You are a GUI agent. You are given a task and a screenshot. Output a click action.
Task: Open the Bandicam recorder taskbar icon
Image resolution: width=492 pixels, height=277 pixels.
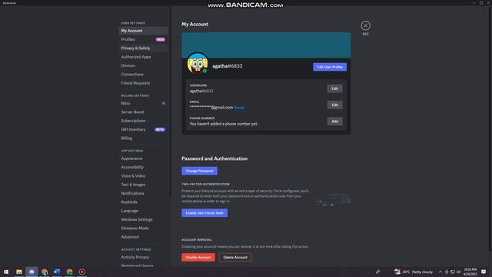[x=82, y=272]
